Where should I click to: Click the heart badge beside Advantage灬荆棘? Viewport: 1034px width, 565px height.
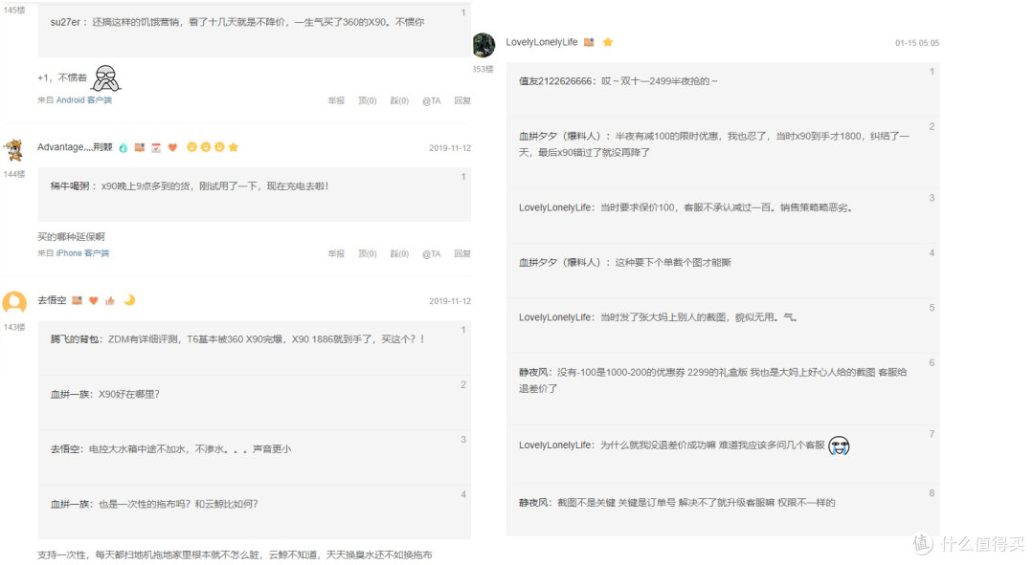coord(172,147)
